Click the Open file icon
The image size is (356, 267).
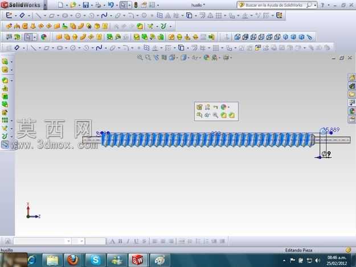coord(73,5)
